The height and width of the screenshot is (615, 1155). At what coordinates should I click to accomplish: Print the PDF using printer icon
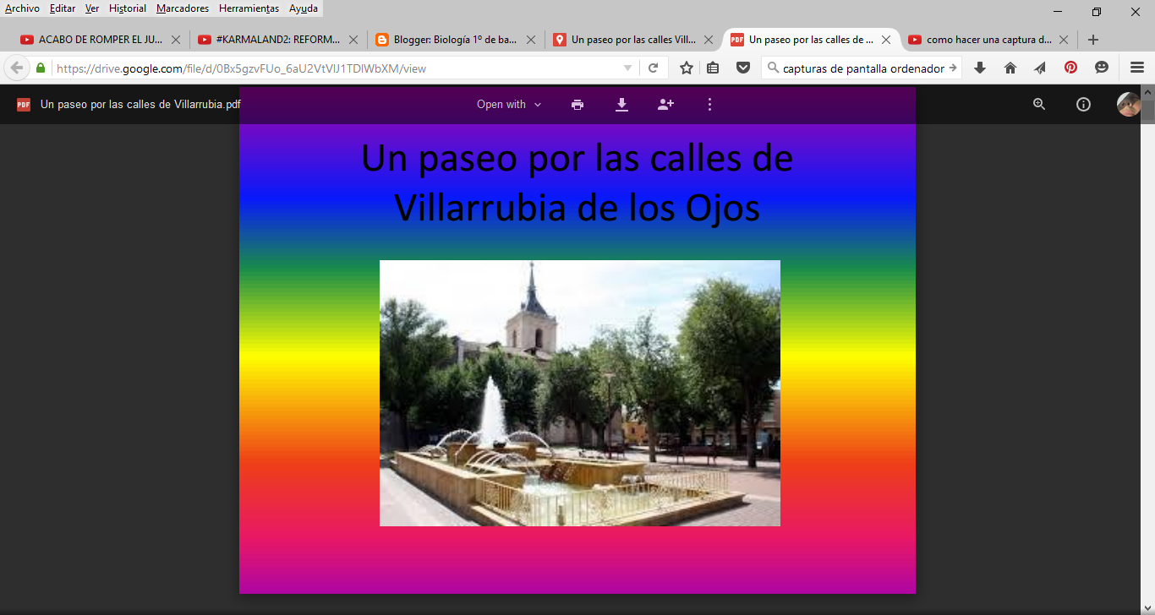[577, 105]
